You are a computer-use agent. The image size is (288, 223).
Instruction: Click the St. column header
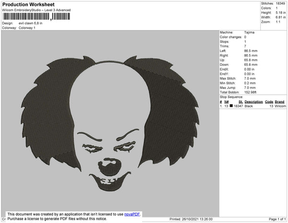click(x=240, y=102)
